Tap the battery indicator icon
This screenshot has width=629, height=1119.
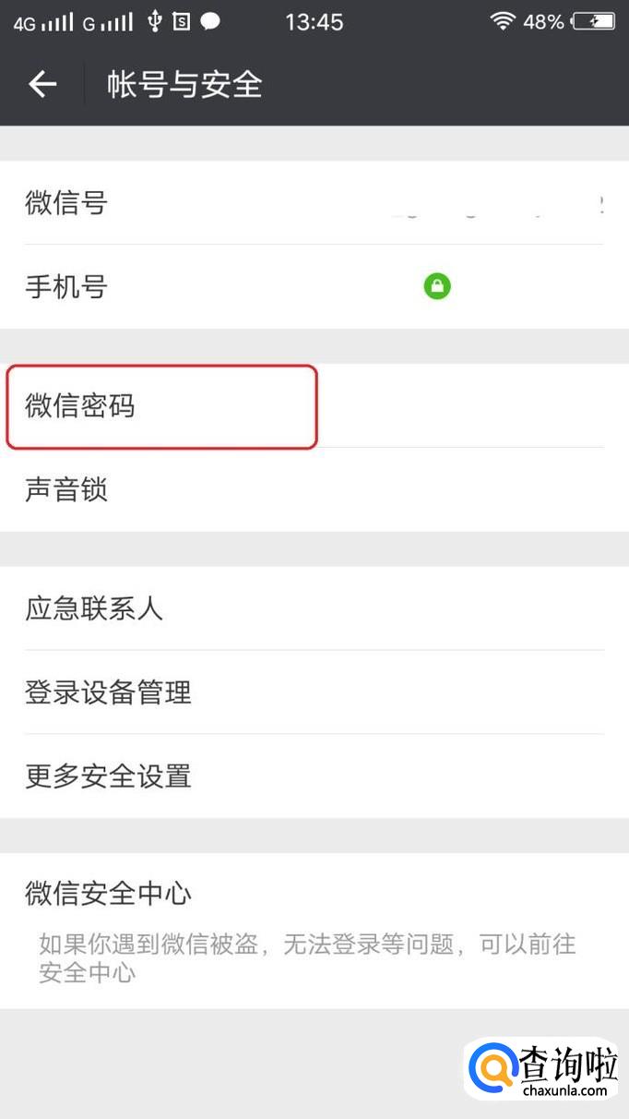[x=593, y=21]
